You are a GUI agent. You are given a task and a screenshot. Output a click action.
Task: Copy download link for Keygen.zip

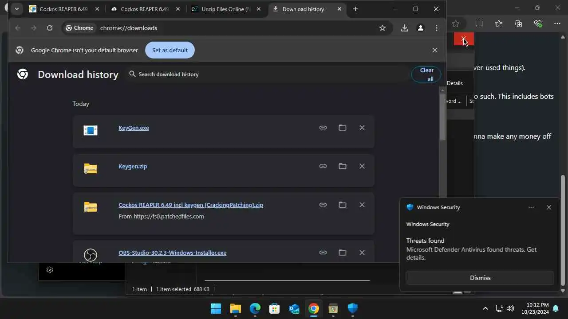click(323, 166)
